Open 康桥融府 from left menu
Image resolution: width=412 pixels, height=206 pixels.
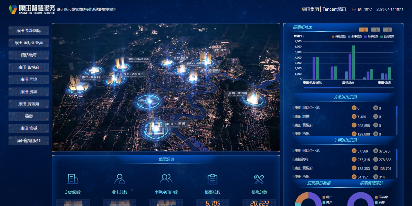[x=29, y=55]
